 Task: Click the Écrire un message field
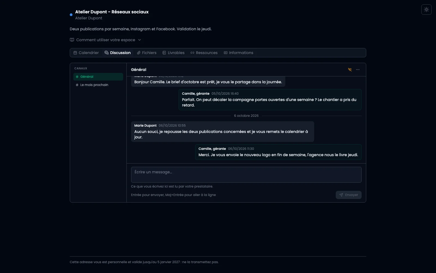pos(246,175)
